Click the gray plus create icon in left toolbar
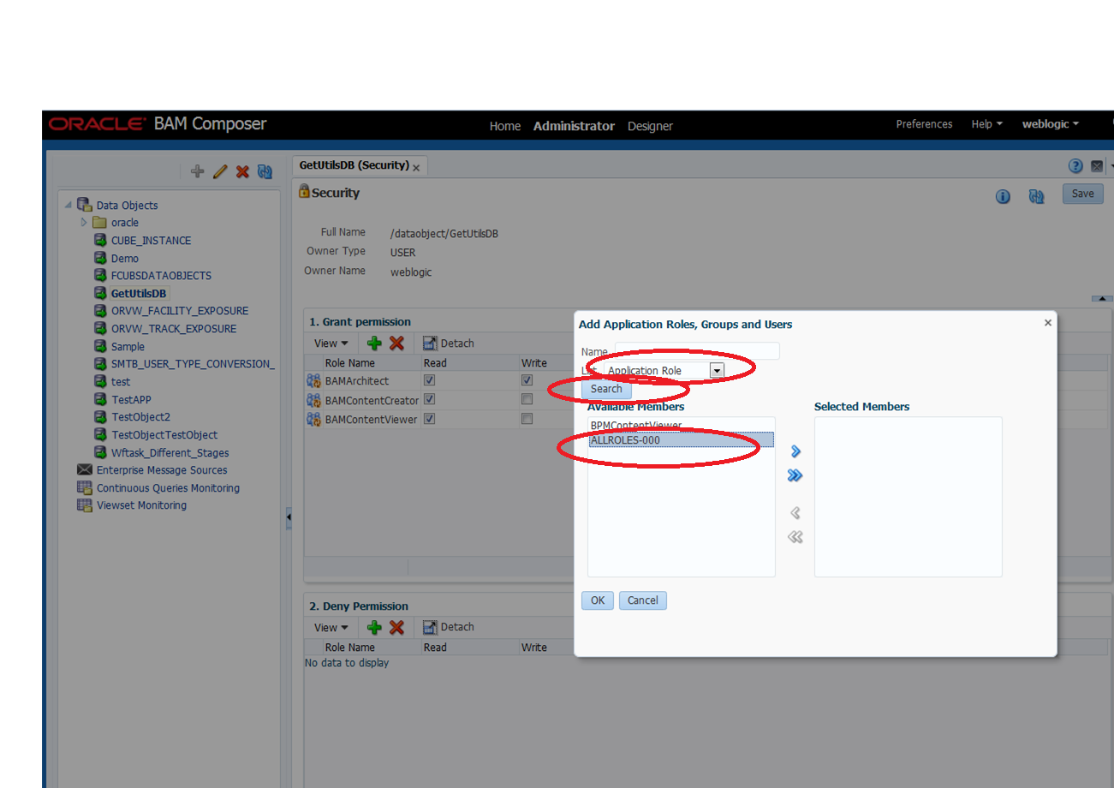This screenshot has height=788, width=1114. coord(198,171)
